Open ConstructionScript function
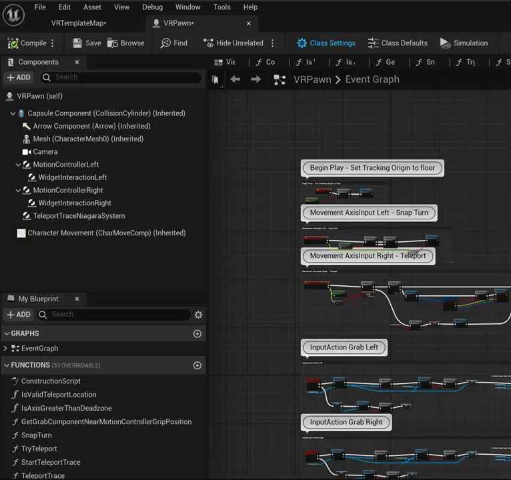 (51, 381)
